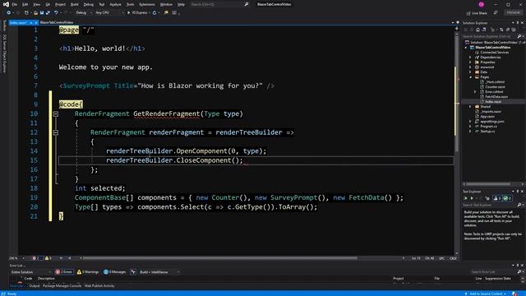Screen dimensions: 526x296
Task: Click Solution Explorer Home icon
Action: [x=478, y=30]
